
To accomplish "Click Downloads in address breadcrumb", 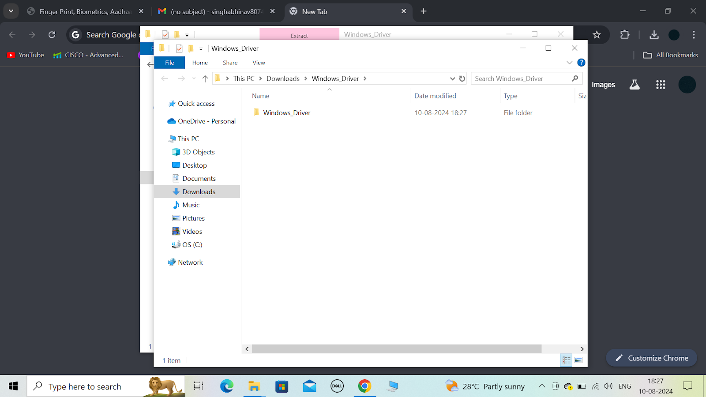I will point(283,79).
